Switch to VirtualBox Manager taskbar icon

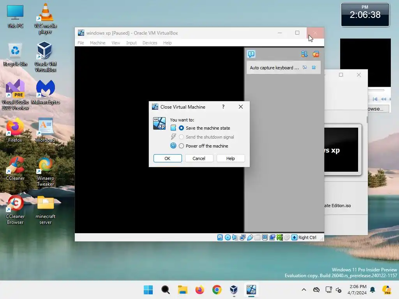click(x=234, y=290)
